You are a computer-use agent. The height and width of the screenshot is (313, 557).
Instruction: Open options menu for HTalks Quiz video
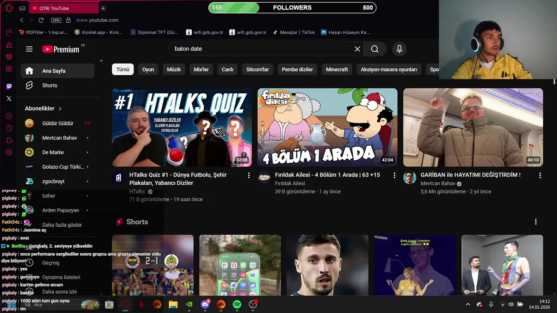pos(249,175)
